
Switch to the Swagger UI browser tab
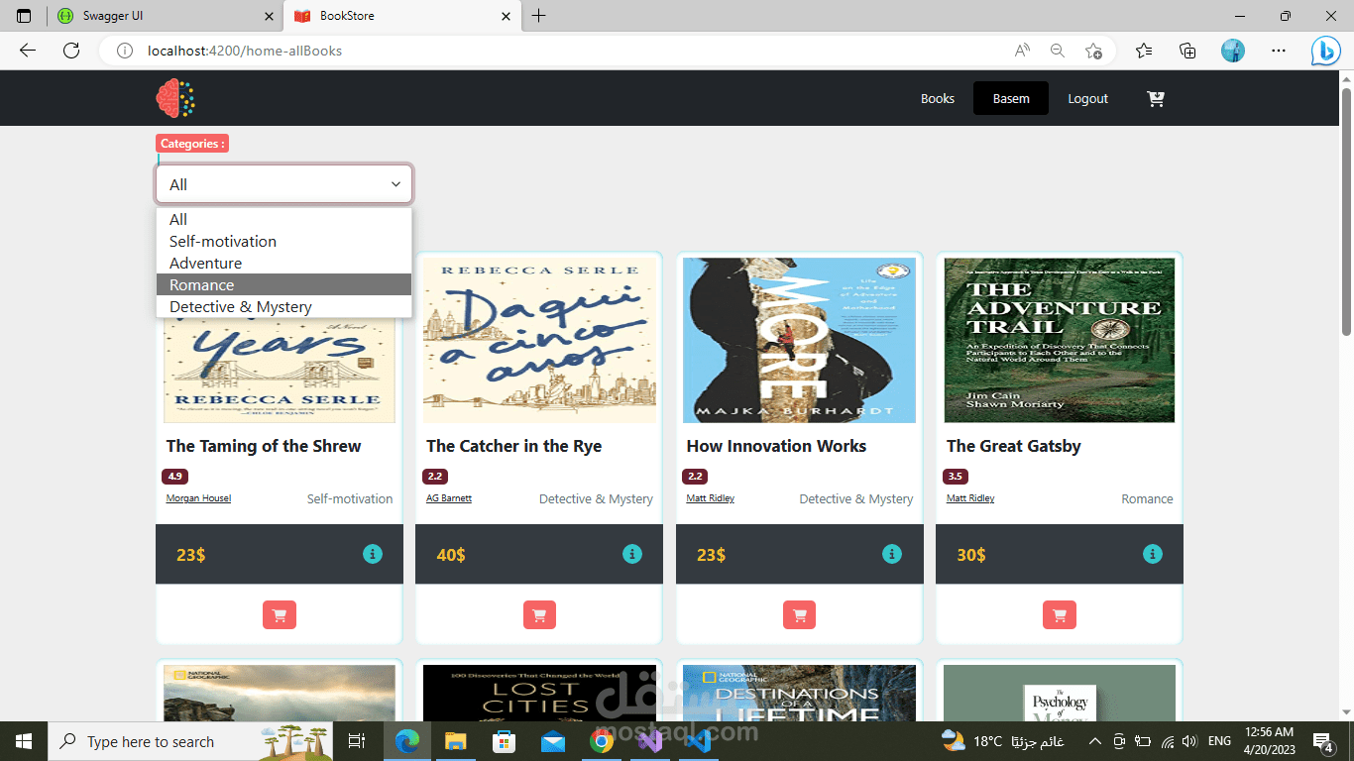[x=165, y=16]
